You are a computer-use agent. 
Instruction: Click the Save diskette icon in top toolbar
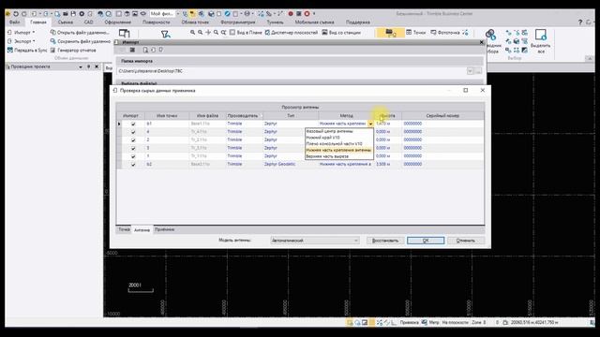click(73, 14)
